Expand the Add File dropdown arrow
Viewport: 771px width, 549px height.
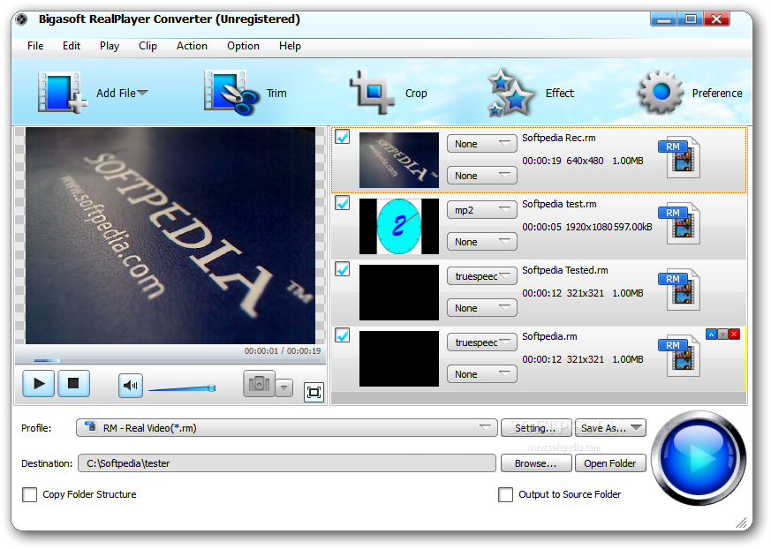(x=142, y=93)
